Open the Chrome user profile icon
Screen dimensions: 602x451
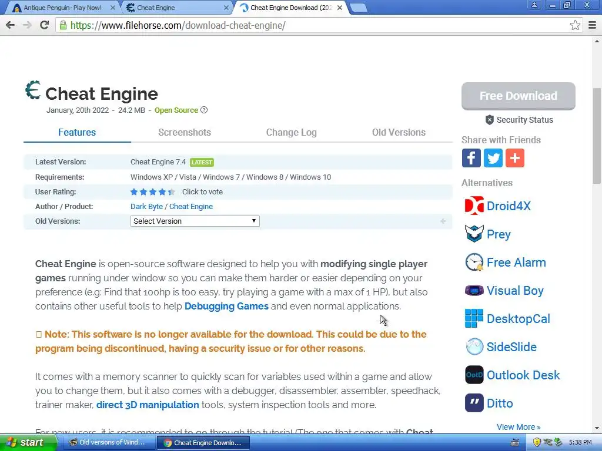pyautogui.click(x=534, y=5)
